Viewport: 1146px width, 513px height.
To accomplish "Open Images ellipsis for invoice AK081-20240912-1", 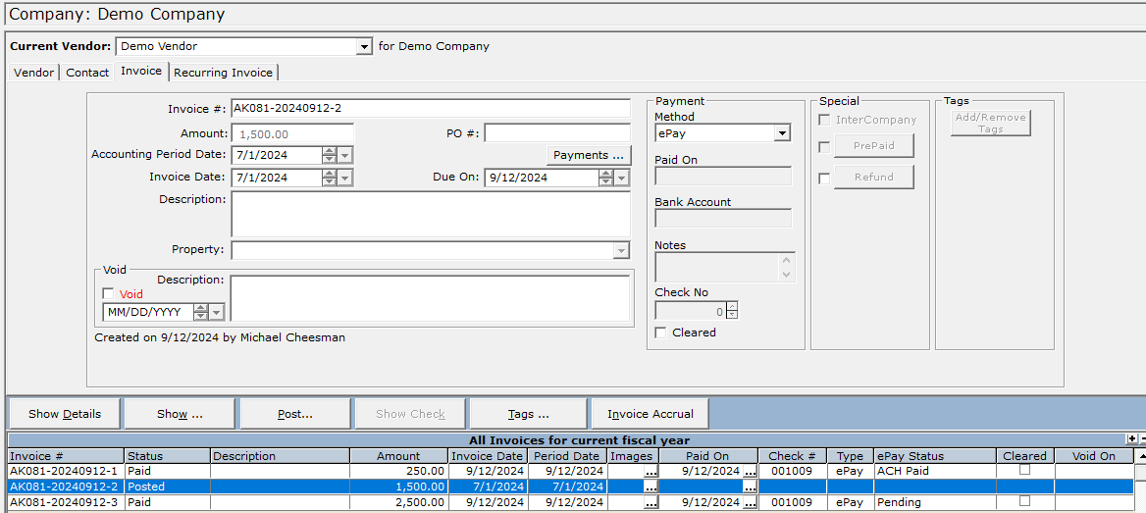I will pyautogui.click(x=651, y=472).
